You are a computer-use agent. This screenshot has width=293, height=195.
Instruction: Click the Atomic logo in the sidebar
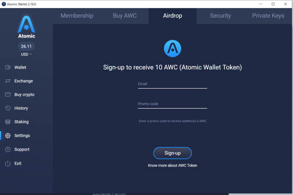pyautogui.click(x=26, y=27)
